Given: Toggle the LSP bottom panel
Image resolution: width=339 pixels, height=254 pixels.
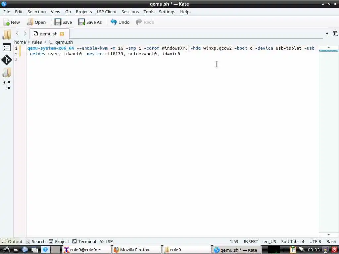Looking at the screenshot, I should click(106, 241).
